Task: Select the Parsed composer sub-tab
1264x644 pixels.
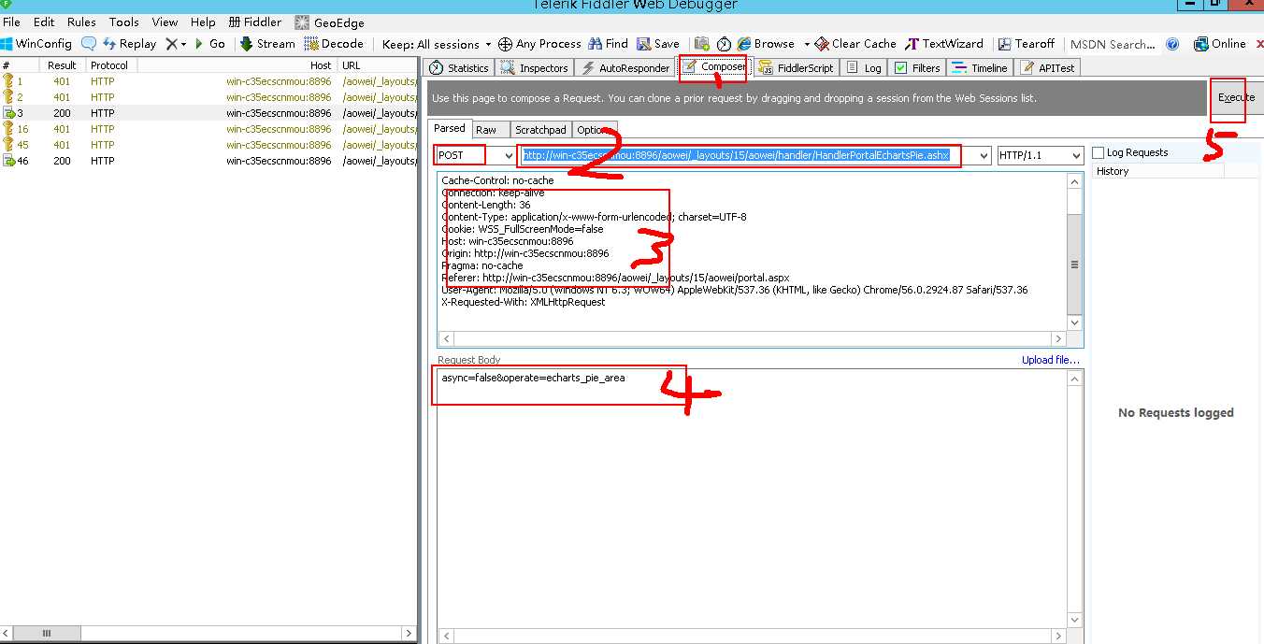Action: click(450, 129)
